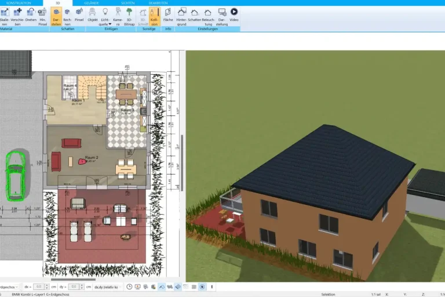Insert a Kamera
The width and height of the screenshot is (445, 297).
(x=118, y=16)
